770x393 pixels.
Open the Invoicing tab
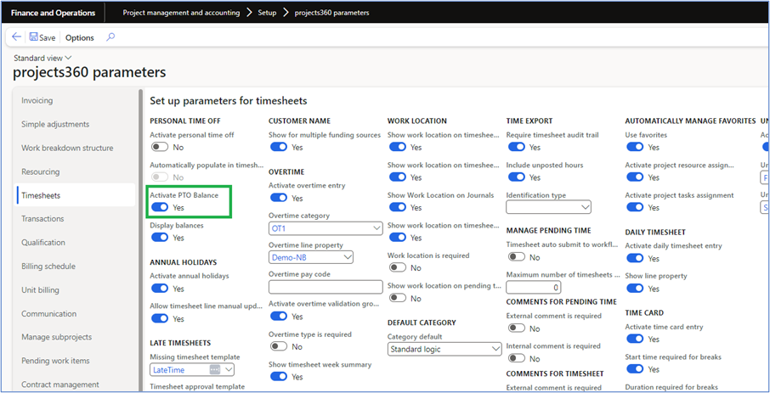(x=37, y=100)
